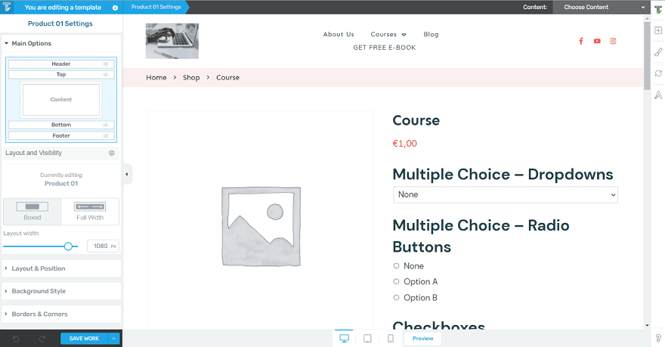
Task: Click the Facebook social icon
Action: (580, 41)
